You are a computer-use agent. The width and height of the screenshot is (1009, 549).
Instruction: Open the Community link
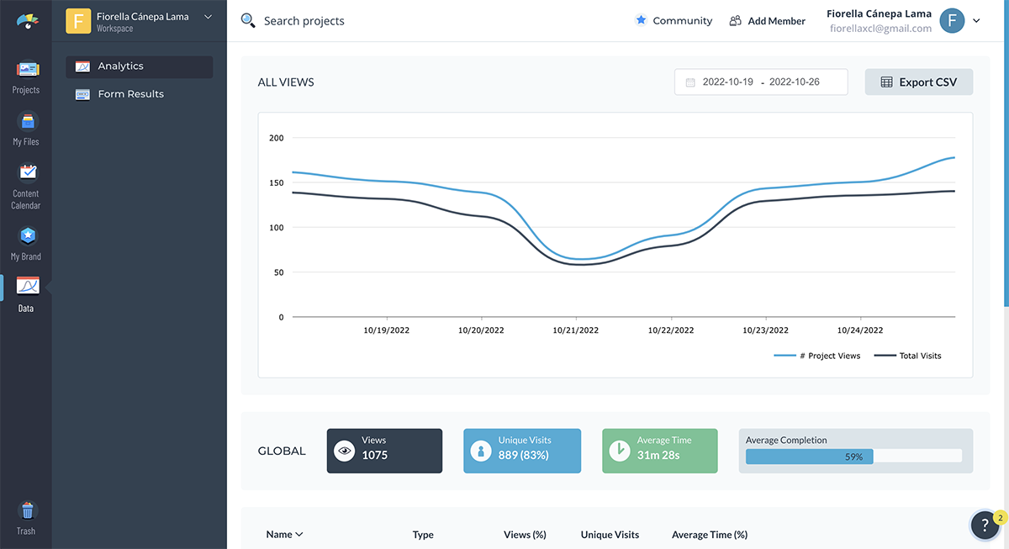point(674,21)
